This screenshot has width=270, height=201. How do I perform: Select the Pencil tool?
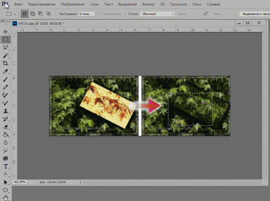point(5,87)
